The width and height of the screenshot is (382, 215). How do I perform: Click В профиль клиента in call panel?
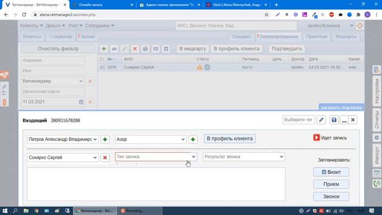click(x=229, y=139)
